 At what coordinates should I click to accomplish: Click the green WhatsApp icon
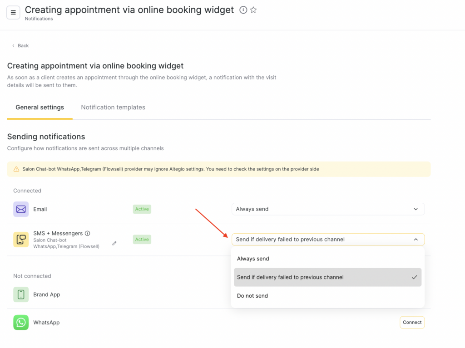click(x=21, y=323)
